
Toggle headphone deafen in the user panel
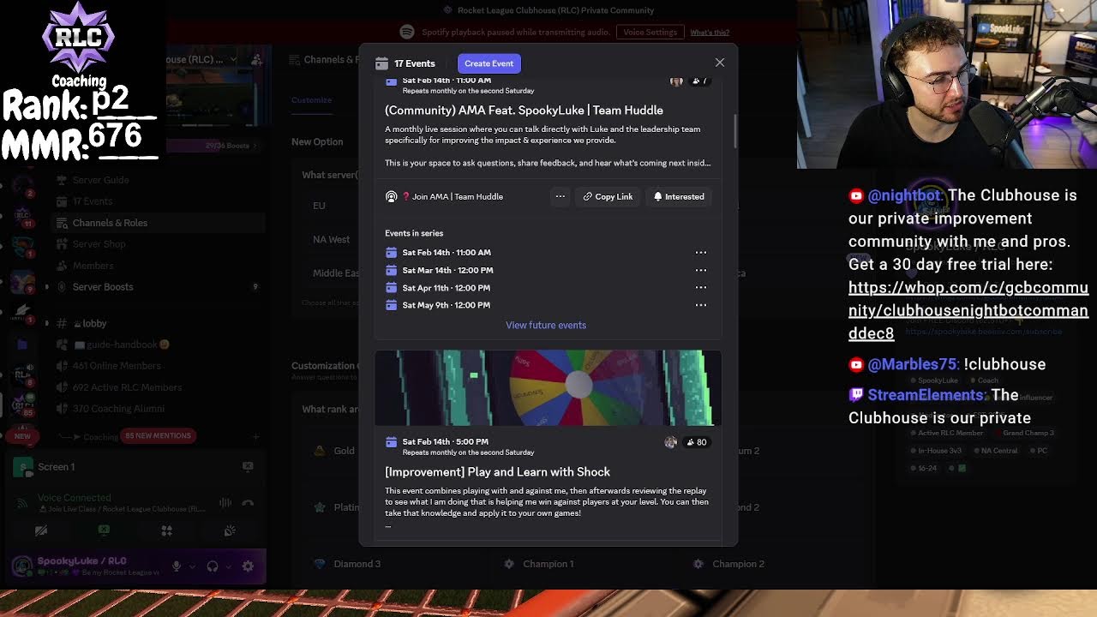coord(213,566)
